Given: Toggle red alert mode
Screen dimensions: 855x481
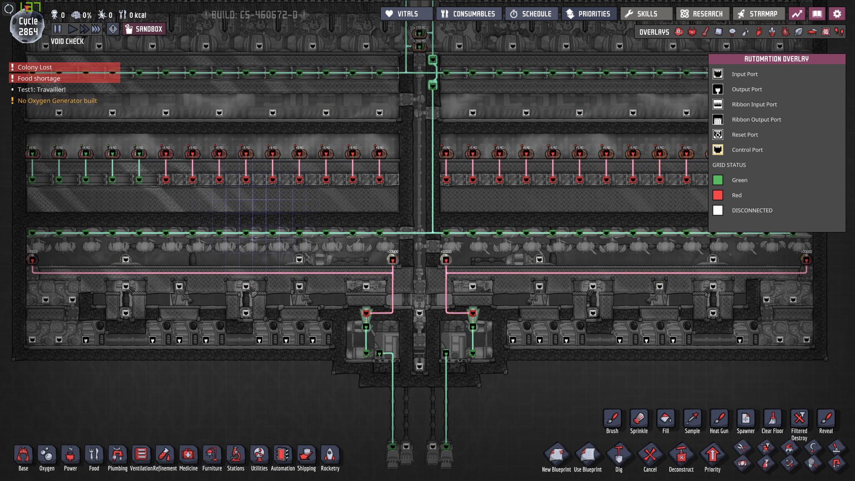Looking at the screenshot, I should [x=113, y=29].
